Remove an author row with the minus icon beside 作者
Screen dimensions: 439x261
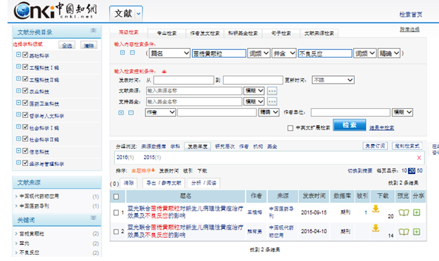click(x=131, y=113)
